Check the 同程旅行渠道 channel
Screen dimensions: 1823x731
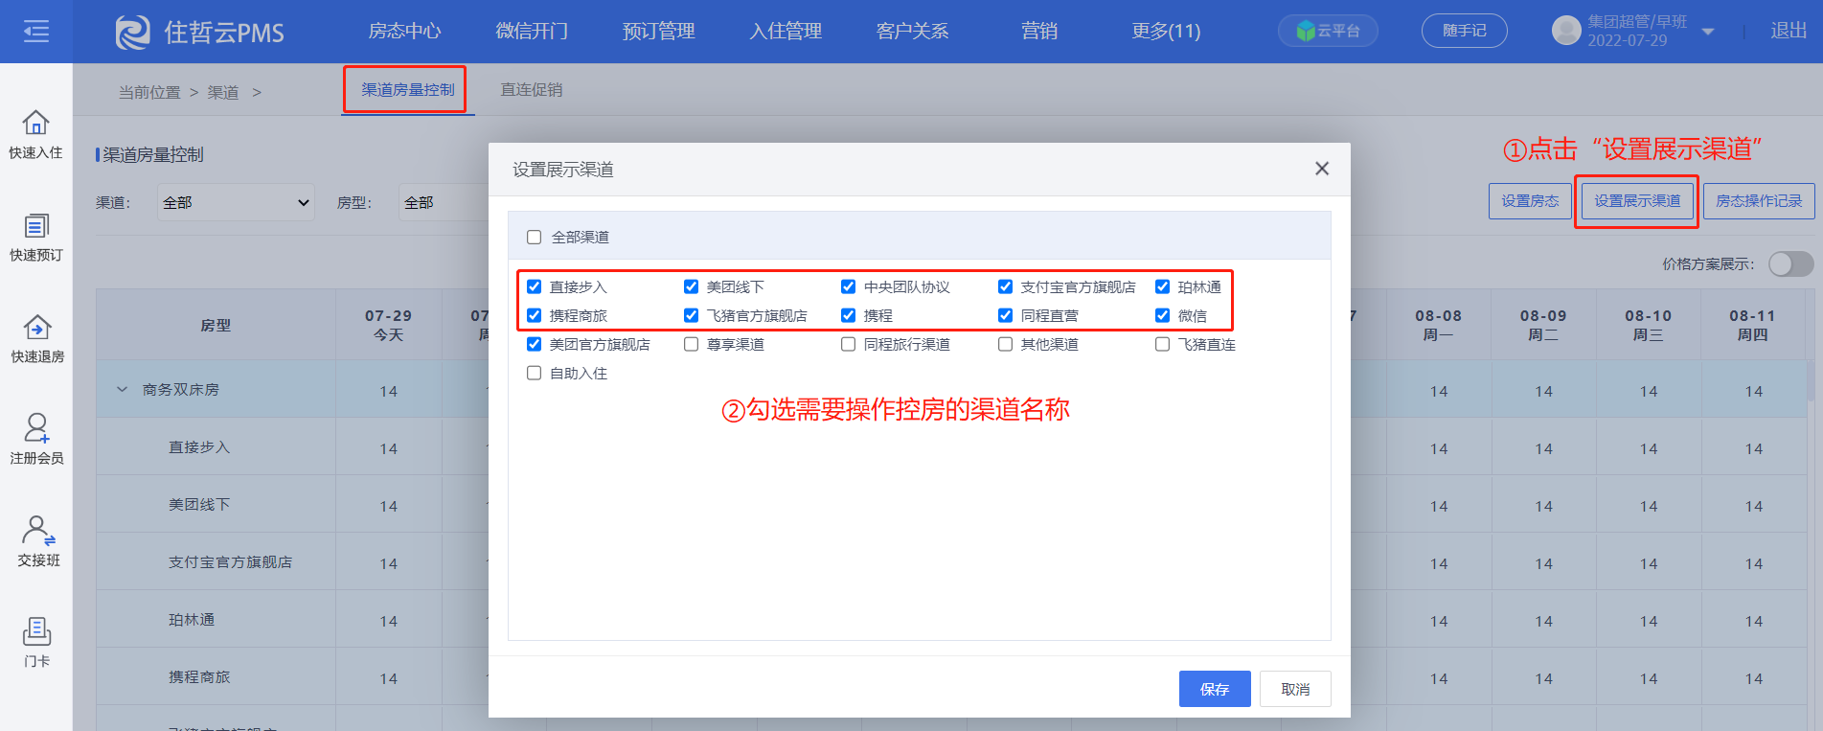pyautogui.click(x=849, y=344)
